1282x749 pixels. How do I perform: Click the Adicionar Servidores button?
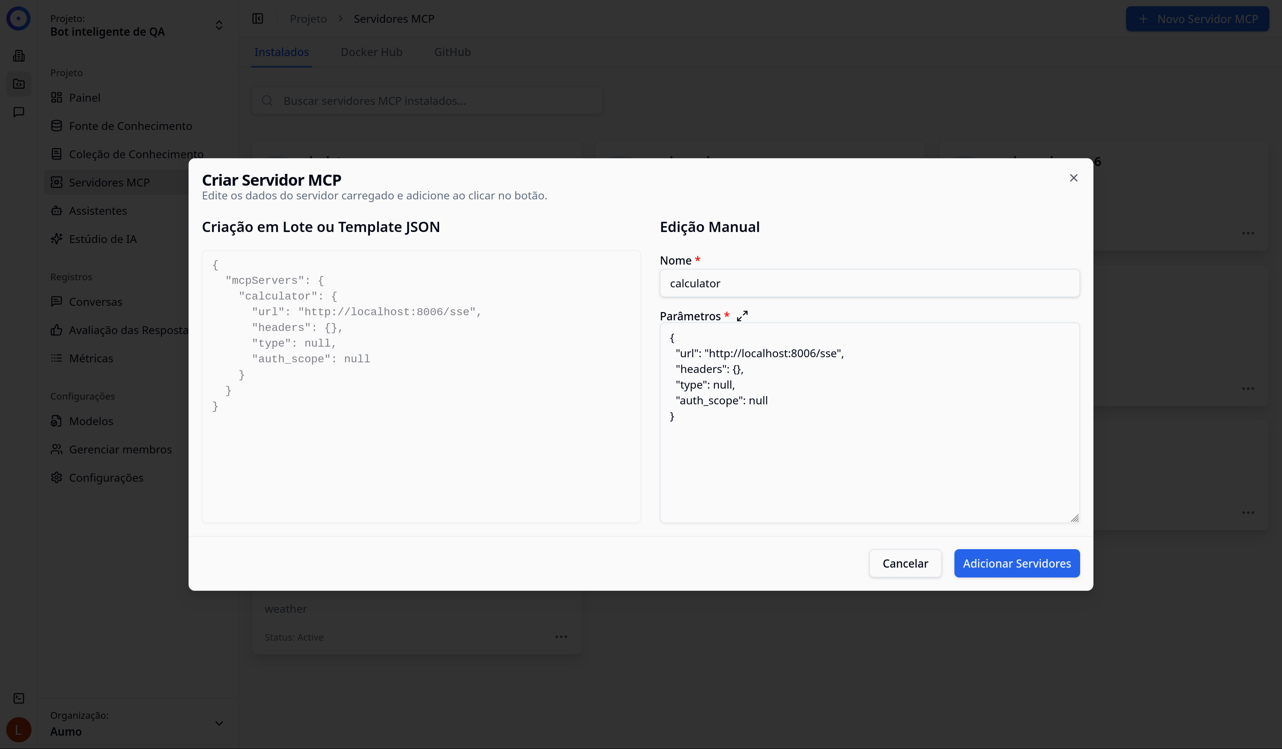(1016, 563)
